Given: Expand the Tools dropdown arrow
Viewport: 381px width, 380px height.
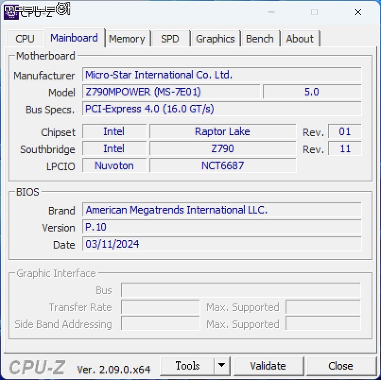Looking at the screenshot, I should [x=222, y=366].
